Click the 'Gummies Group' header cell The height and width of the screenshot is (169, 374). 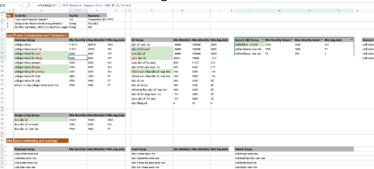[x=41, y=40]
